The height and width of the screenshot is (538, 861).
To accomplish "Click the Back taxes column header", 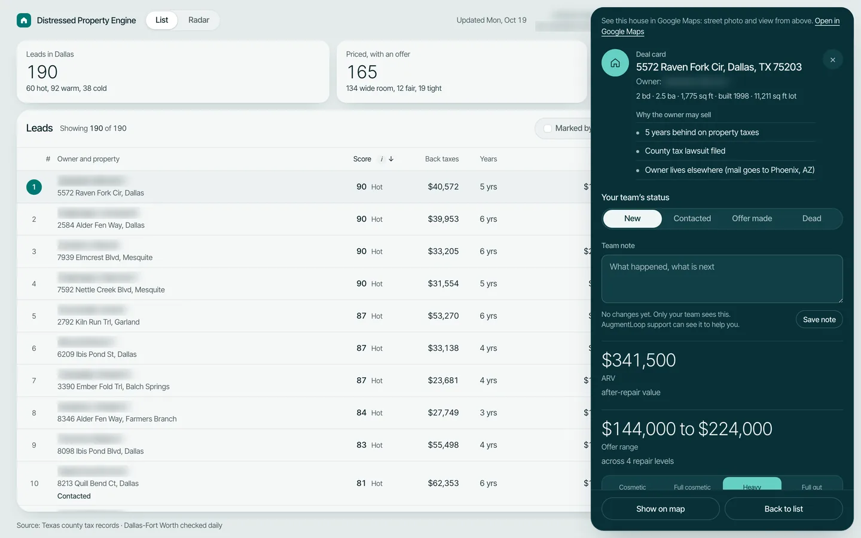I will pos(442,159).
